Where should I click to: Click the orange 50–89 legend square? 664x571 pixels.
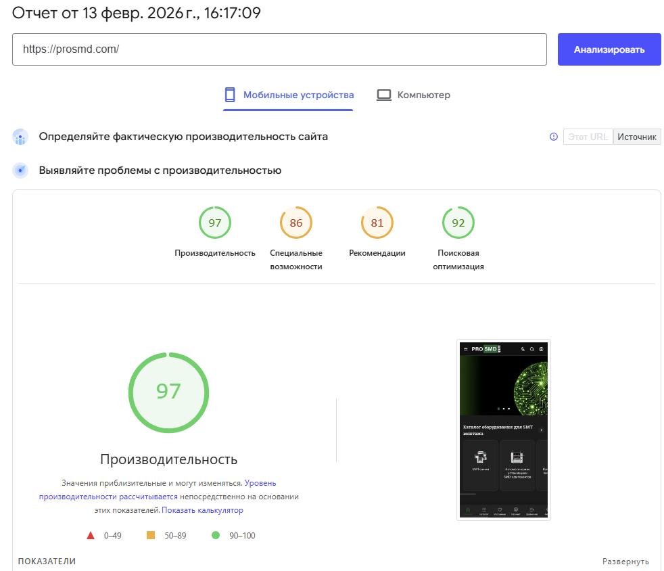[x=153, y=535]
